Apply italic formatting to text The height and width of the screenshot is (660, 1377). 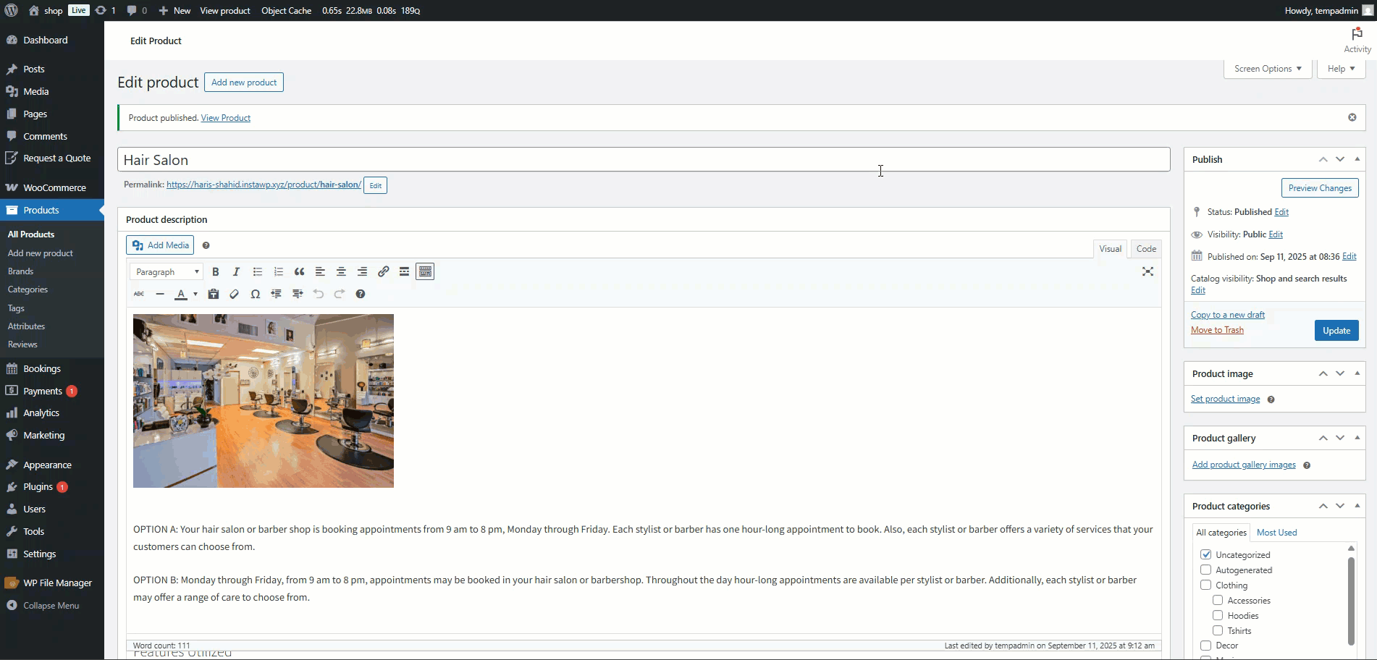[x=236, y=271]
